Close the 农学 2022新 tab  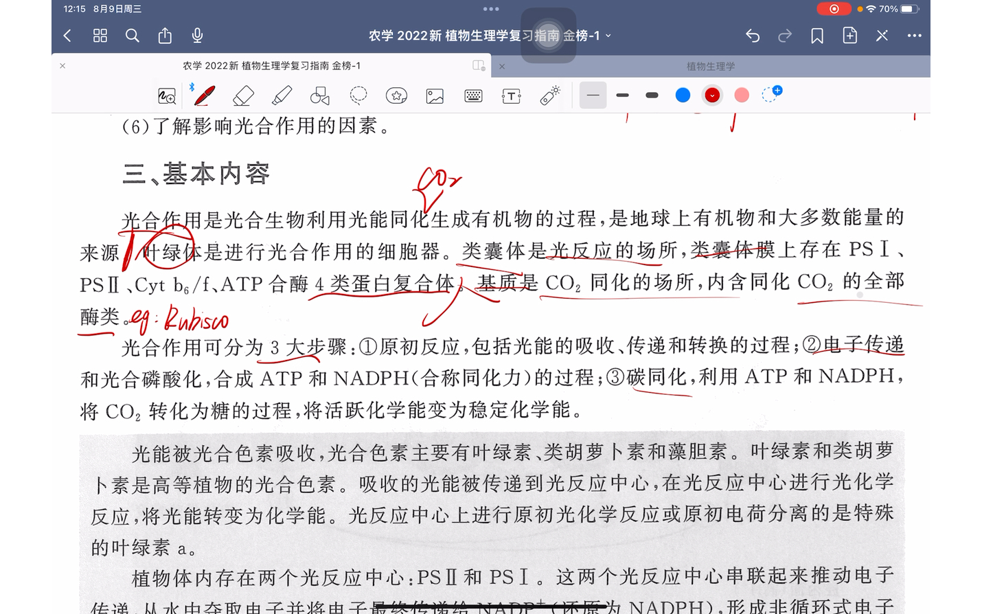click(62, 66)
